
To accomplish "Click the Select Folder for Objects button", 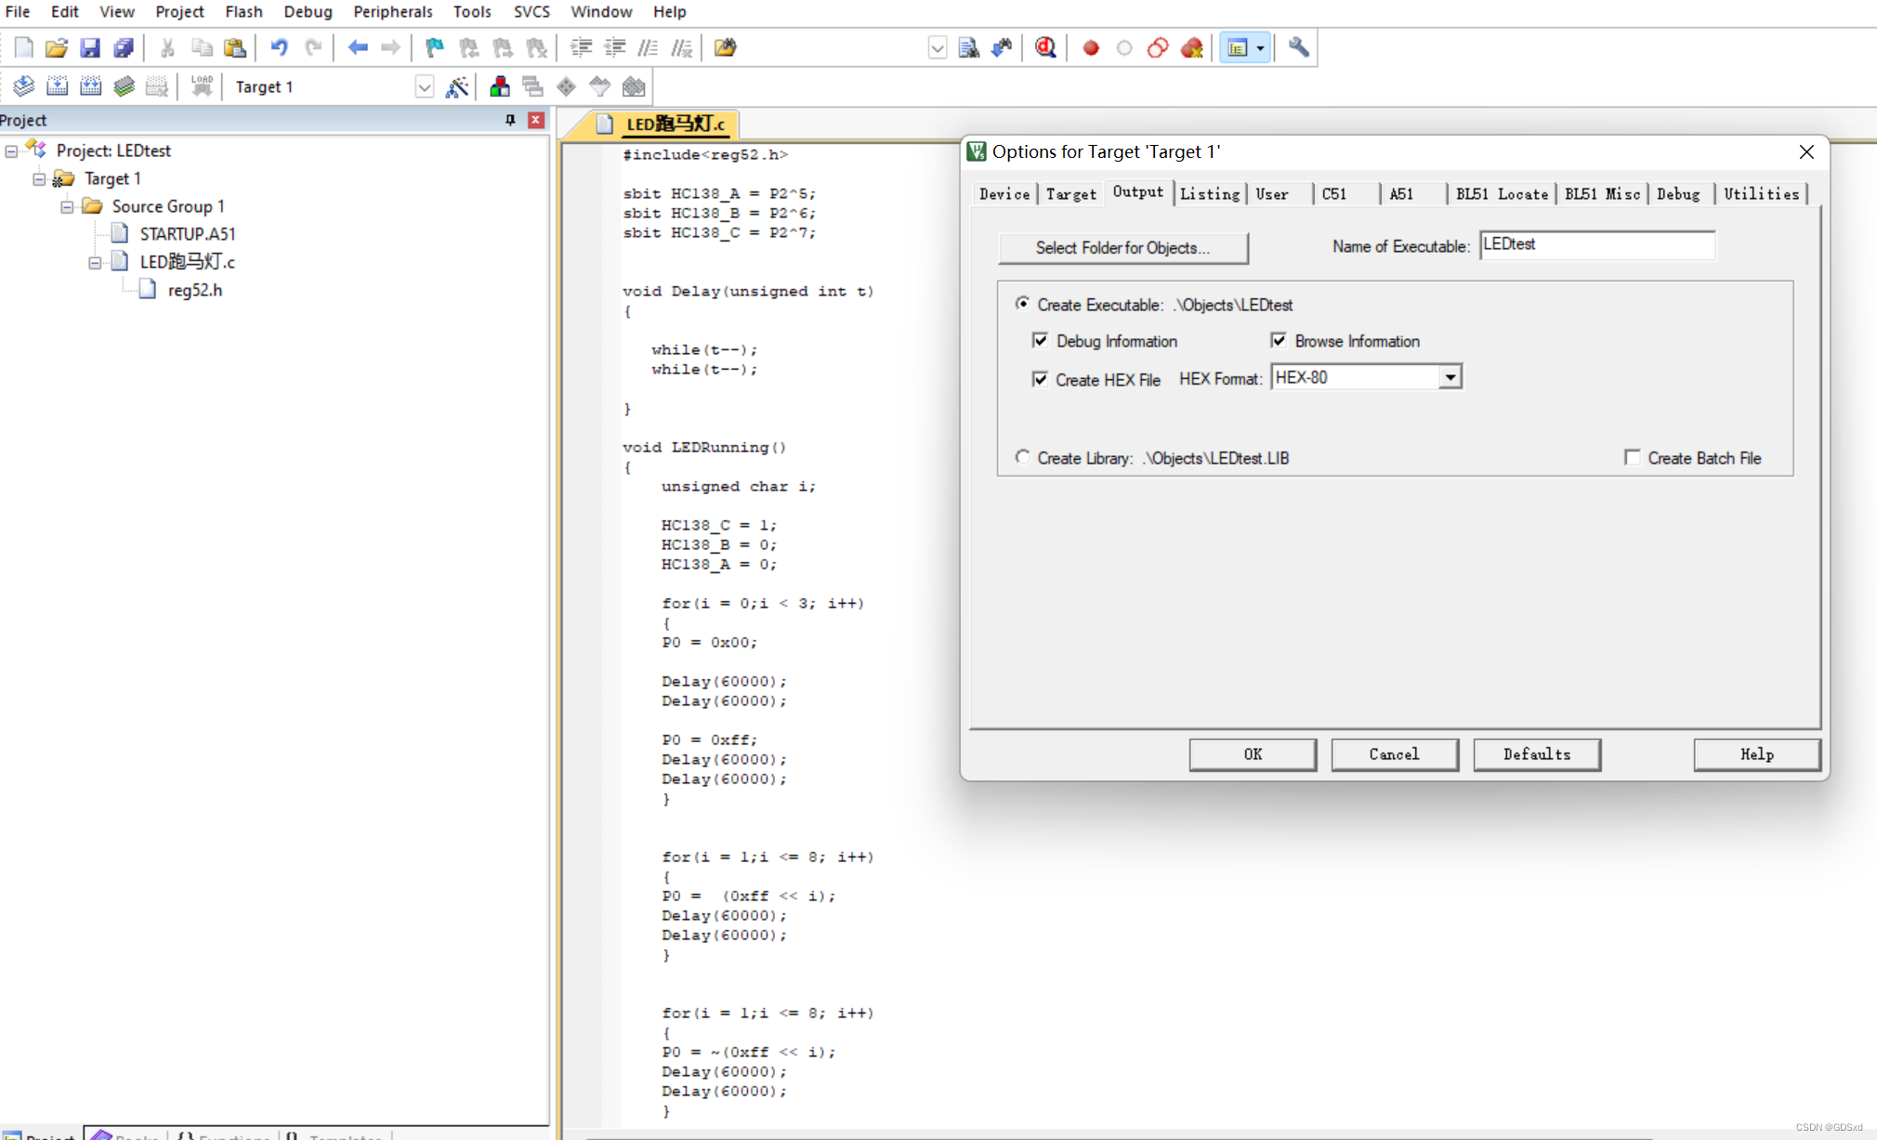I will click(x=1122, y=247).
